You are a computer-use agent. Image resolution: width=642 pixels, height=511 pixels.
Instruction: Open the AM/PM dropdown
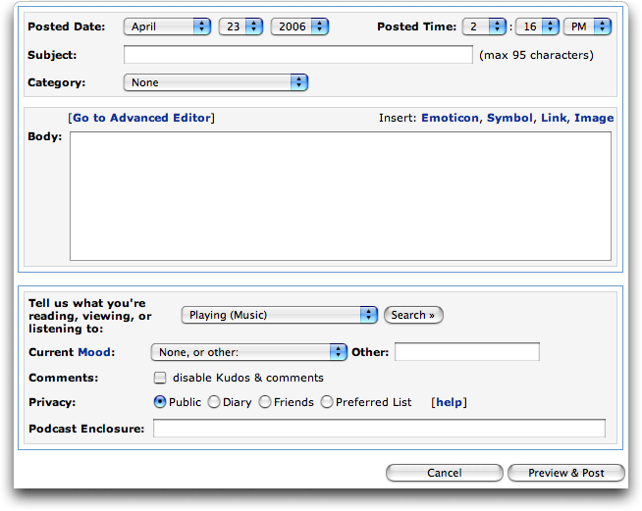[x=588, y=26]
